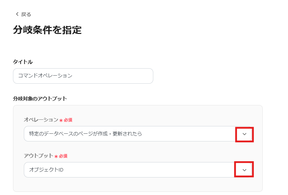
Task: Click the 分岐対象のアウトプット section label
Action: tap(40, 99)
